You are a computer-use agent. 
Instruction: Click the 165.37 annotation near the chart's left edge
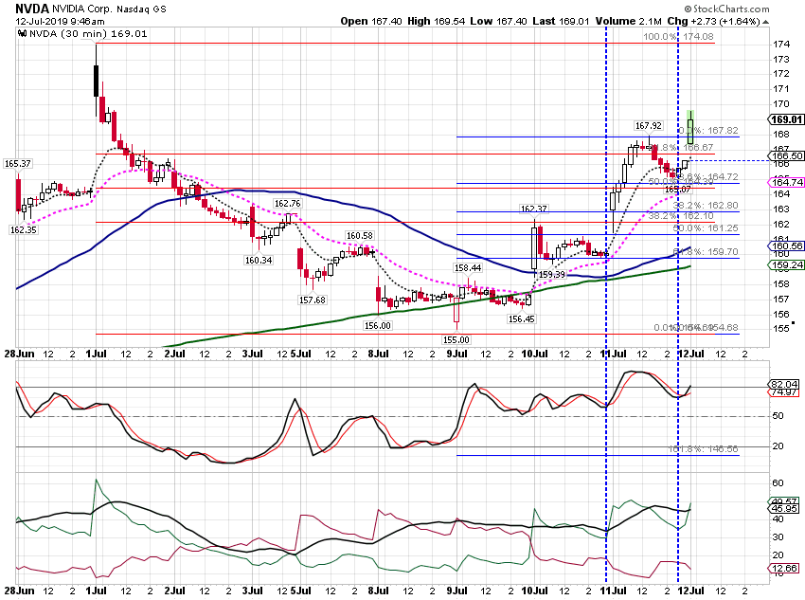point(17,164)
